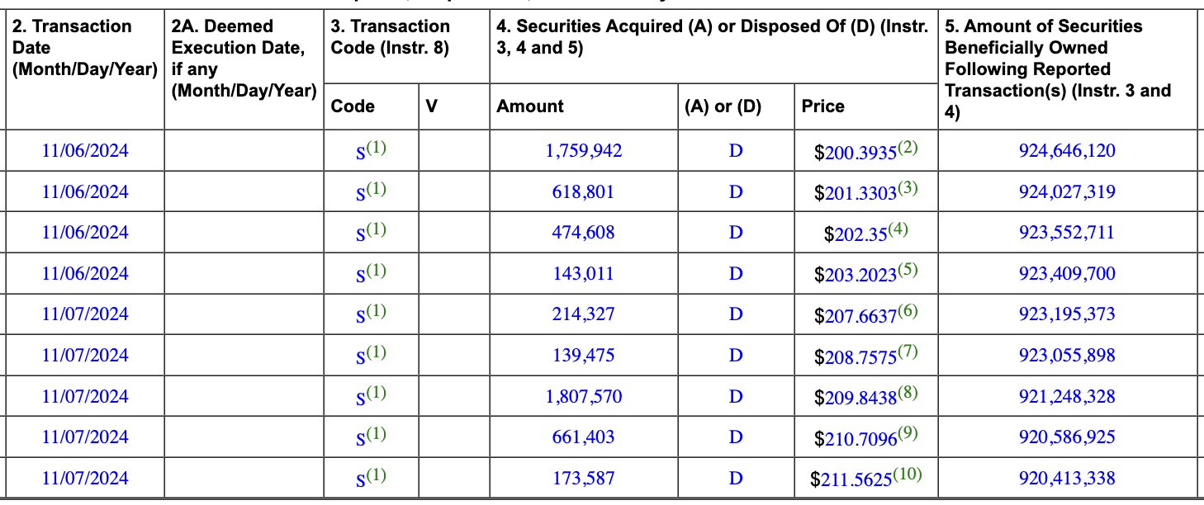Click footnote (2) next to price $200.3935
The image size is (1204, 505).
pyautogui.click(x=908, y=148)
